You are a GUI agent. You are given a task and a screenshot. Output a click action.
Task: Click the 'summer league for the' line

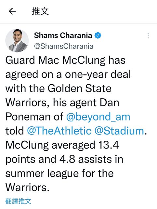click(x=59, y=173)
